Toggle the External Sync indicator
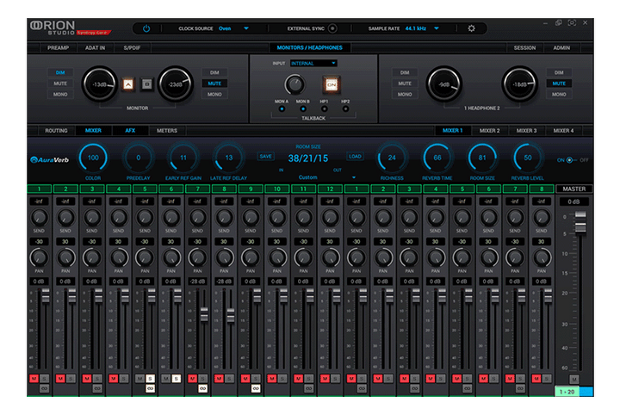The image size is (620, 415). click(x=333, y=28)
